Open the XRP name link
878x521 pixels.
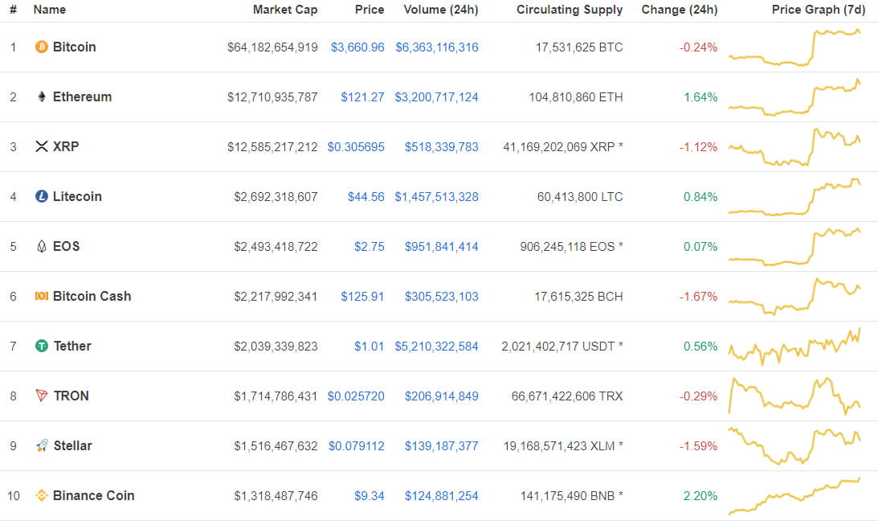point(66,147)
